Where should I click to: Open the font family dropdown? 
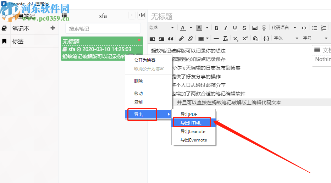pyautogui.click(x=286, y=38)
